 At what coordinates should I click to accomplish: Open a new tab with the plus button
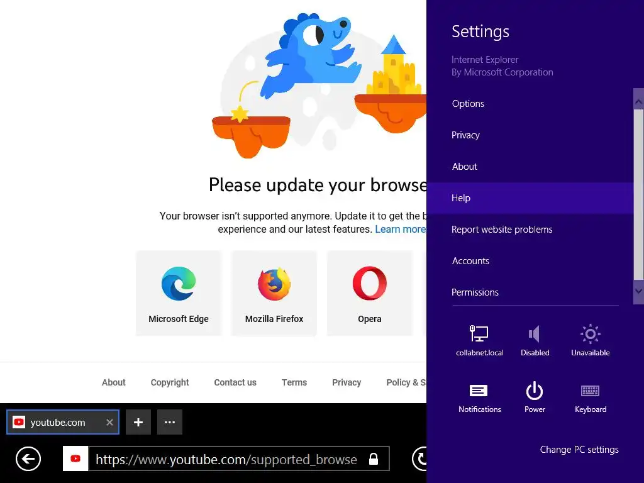click(138, 422)
